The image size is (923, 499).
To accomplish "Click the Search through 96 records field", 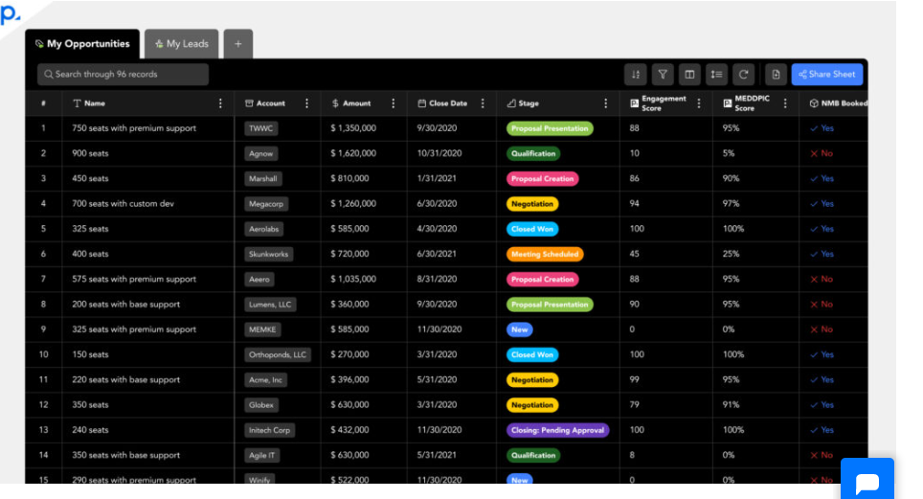I will coord(123,75).
